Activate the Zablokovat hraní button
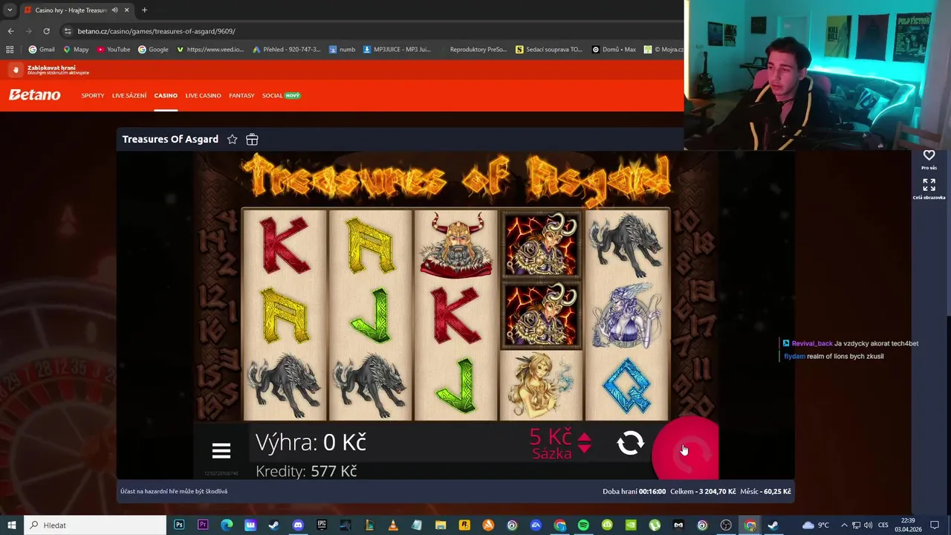951x535 pixels. click(15, 70)
